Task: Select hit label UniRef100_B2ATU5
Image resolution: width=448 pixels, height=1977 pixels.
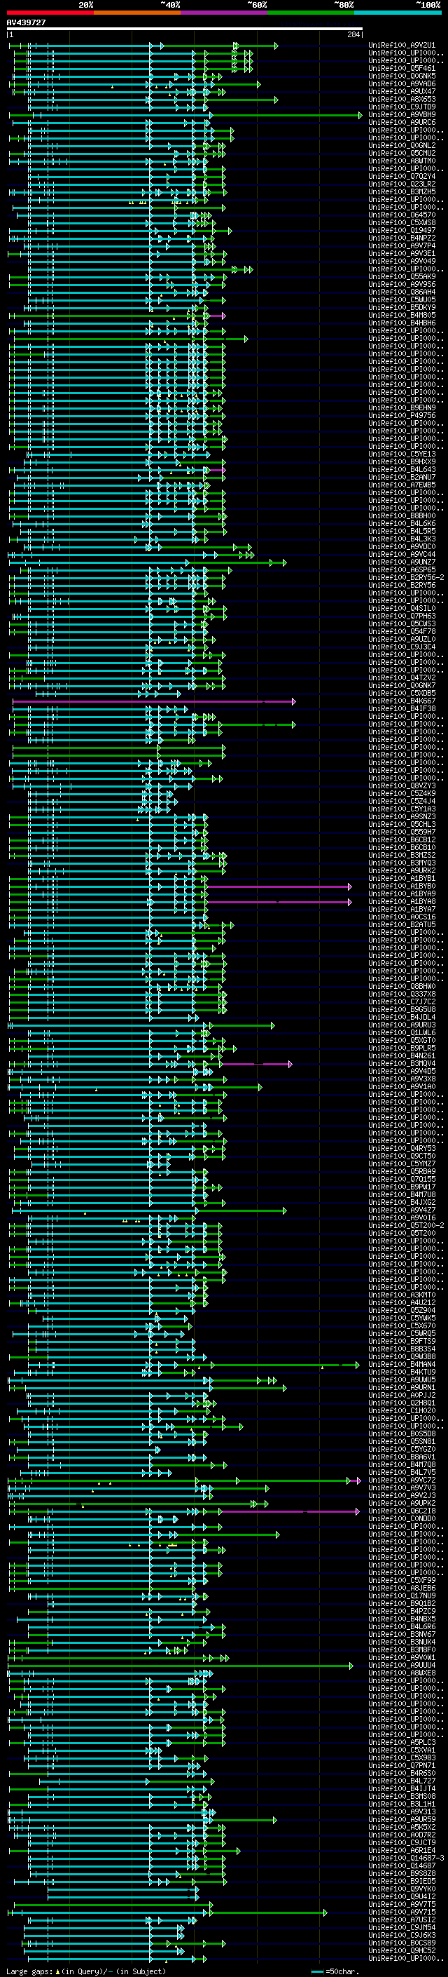Action: (401, 924)
